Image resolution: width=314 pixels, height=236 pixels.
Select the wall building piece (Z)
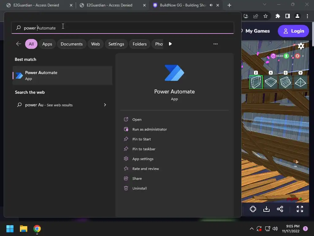pos(256,82)
